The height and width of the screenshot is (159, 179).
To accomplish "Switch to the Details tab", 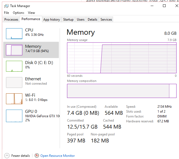I will tap(92, 19).
